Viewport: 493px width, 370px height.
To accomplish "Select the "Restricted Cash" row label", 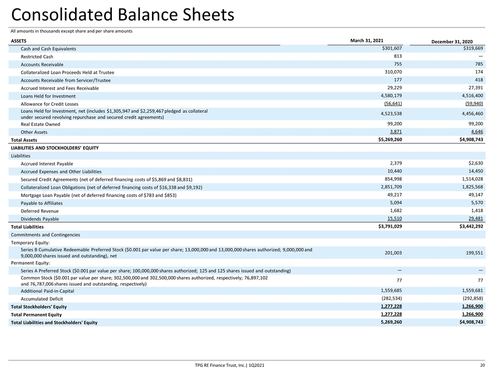I will coord(37,57).
